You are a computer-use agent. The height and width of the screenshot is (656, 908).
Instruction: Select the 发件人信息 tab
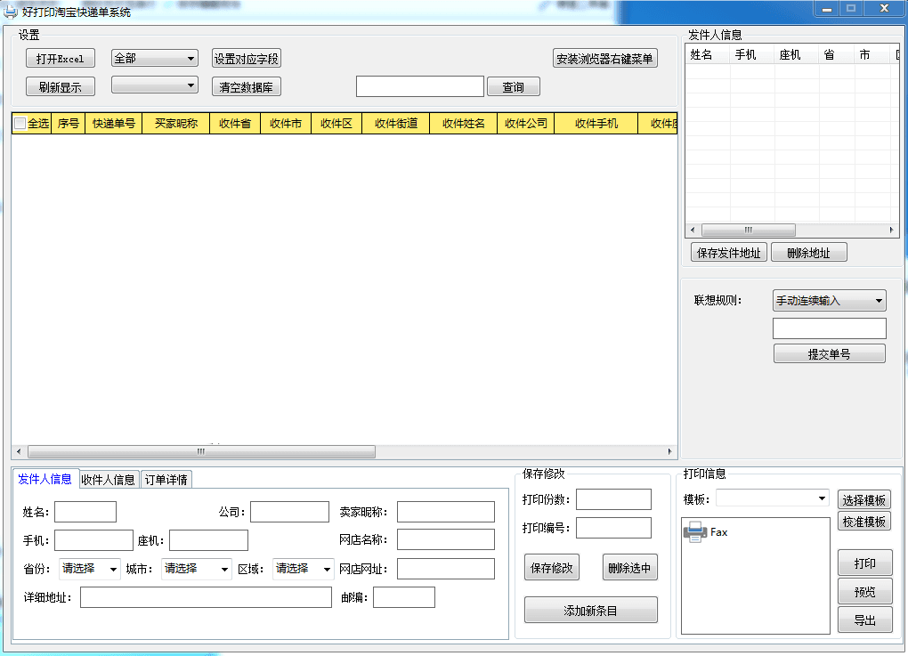pyautogui.click(x=45, y=479)
